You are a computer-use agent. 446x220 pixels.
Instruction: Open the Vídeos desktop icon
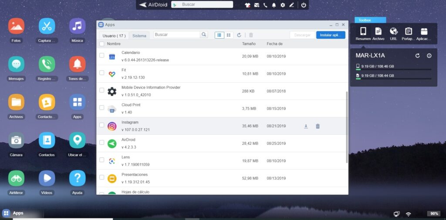pos(47,178)
